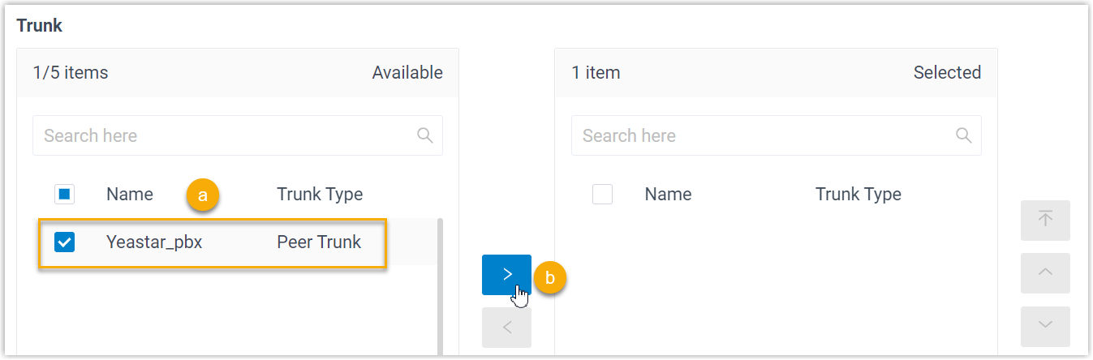The height and width of the screenshot is (360, 1093).
Task: Click the Trunk Type header in Available list
Action: tap(320, 195)
